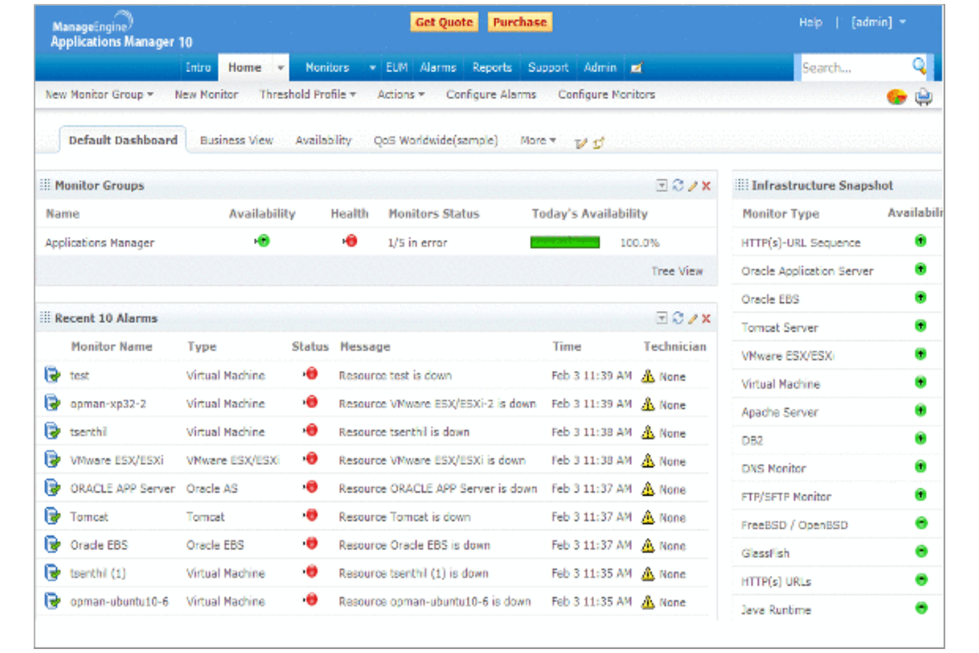Click the print icon in the toolbar
The height and width of the screenshot is (653, 979).
click(925, 97)
